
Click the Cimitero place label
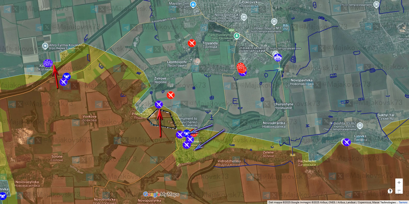(x=335, y=142)
